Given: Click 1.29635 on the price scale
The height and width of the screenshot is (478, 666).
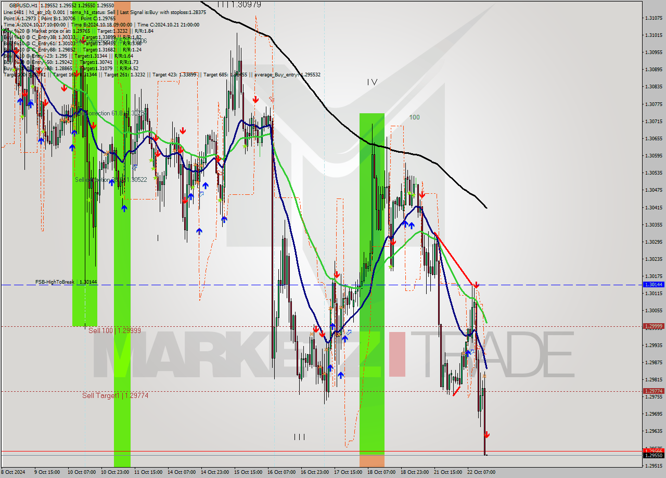Looking at the screenshot, I should point(654,431).
